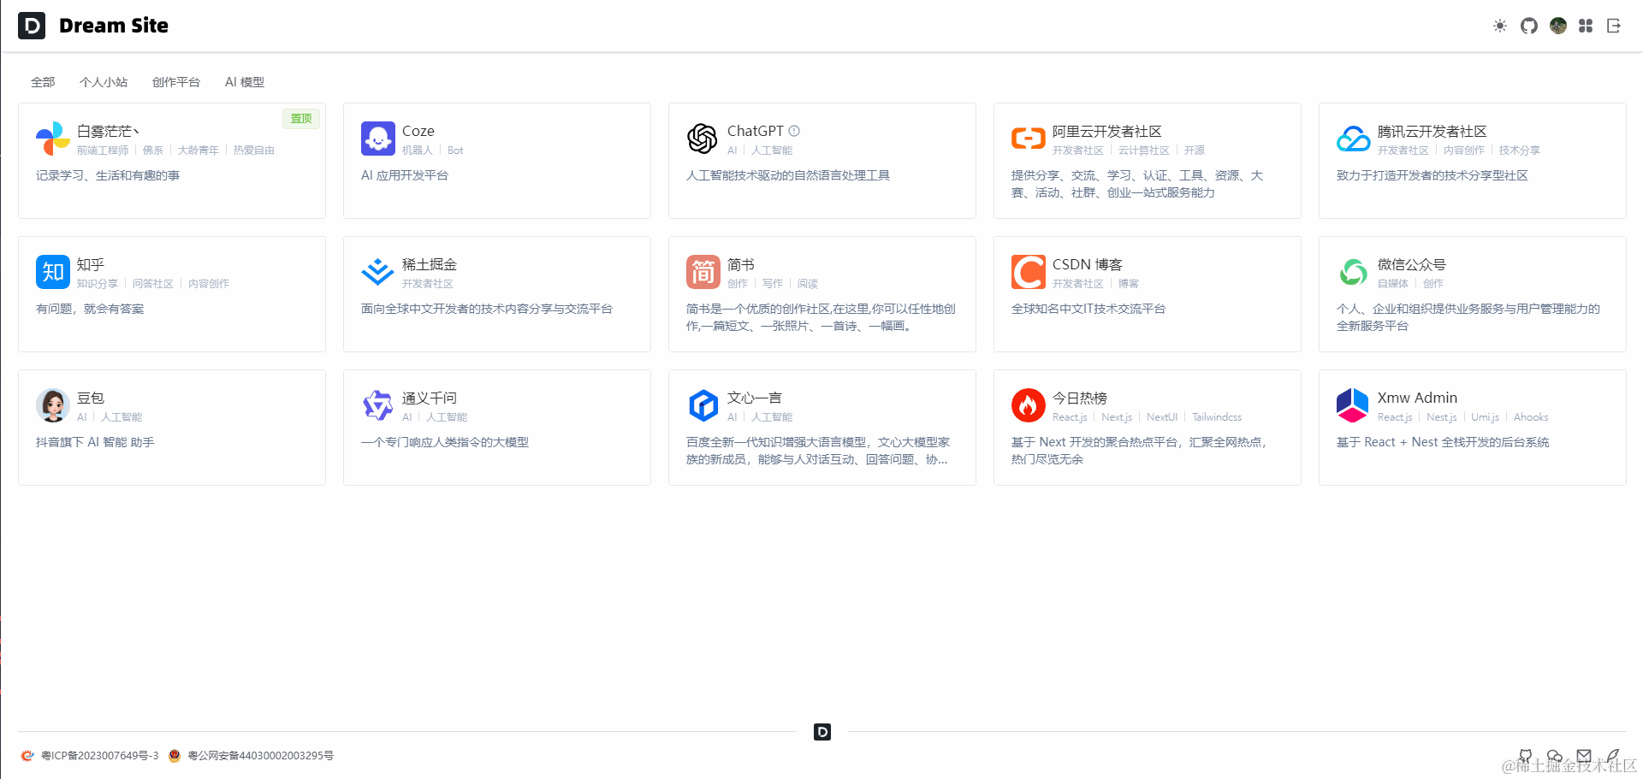The image size is (1643, 779).
Task: Click the Ahooks tag
Action: click(1531, 417)
